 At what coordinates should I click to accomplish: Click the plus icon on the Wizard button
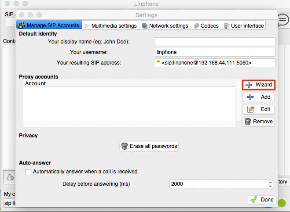click(x=248, y=85)
